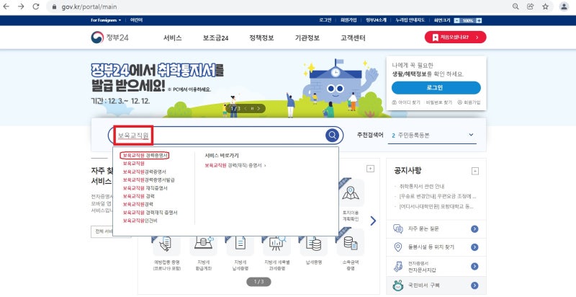Open notice 취학통지서 관련 안내
Image resolution: width=576 pixels, height=297 pixels.
[x=423, y=187]
